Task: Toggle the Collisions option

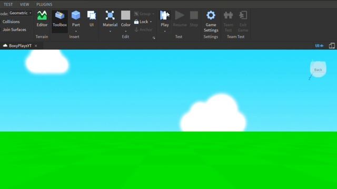Action: [11, 22]
